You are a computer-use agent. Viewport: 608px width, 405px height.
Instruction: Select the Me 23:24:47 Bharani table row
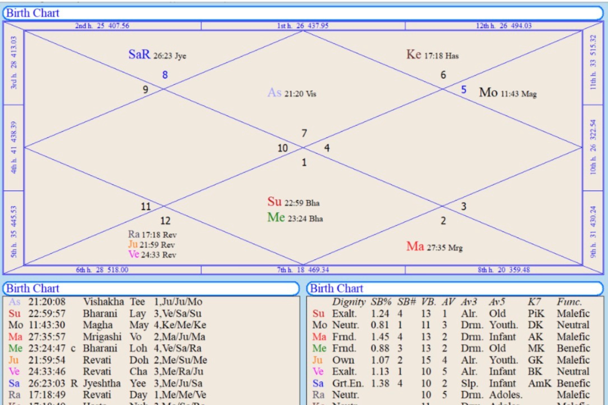pyautogui.click(x=151, y=348)
